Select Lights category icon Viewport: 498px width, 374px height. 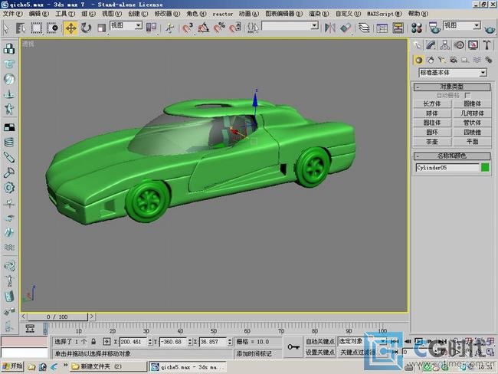442,60
